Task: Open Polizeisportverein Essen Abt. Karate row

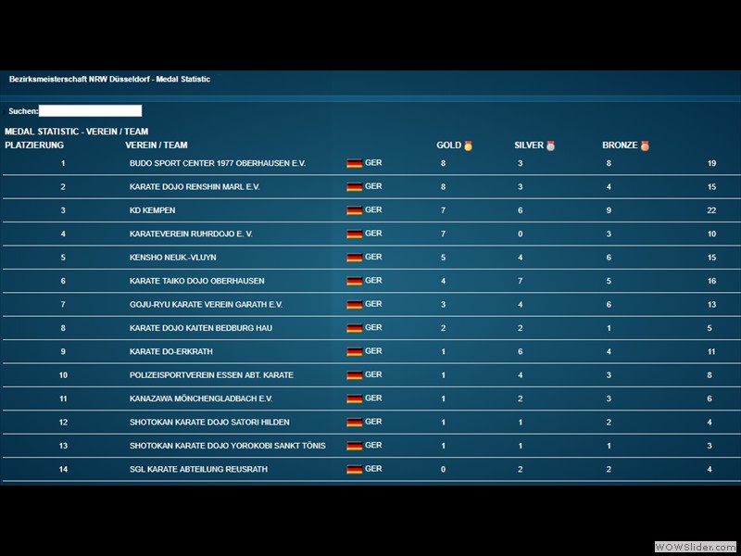Action: point(211,375)
